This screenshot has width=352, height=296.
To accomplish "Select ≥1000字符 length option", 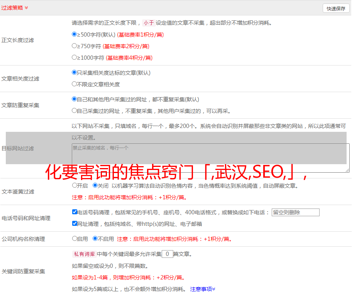I will (x=74, y=57).
